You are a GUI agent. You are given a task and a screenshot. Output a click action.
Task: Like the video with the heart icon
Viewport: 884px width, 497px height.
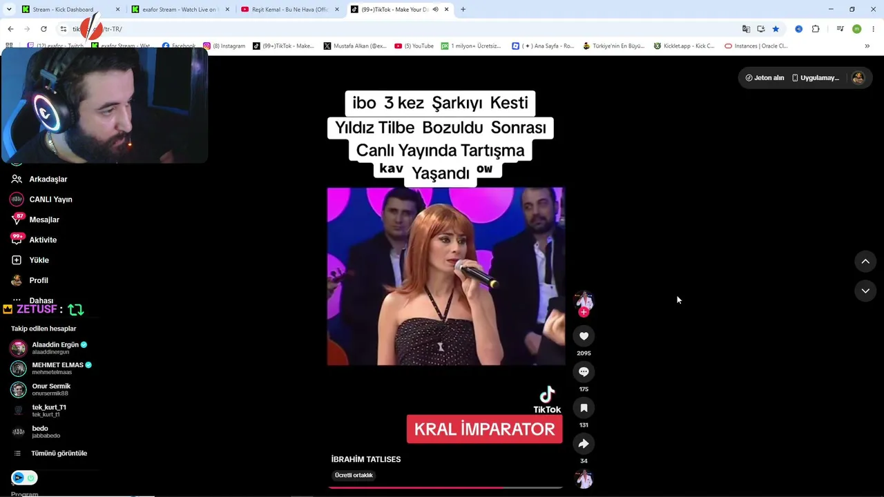pos(584,336)
